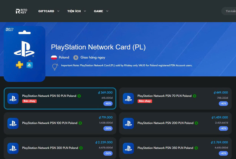236x159 pixels.
Task: Click the PlayStation icon of the 200 PLN card
Action: pos(128,123)
